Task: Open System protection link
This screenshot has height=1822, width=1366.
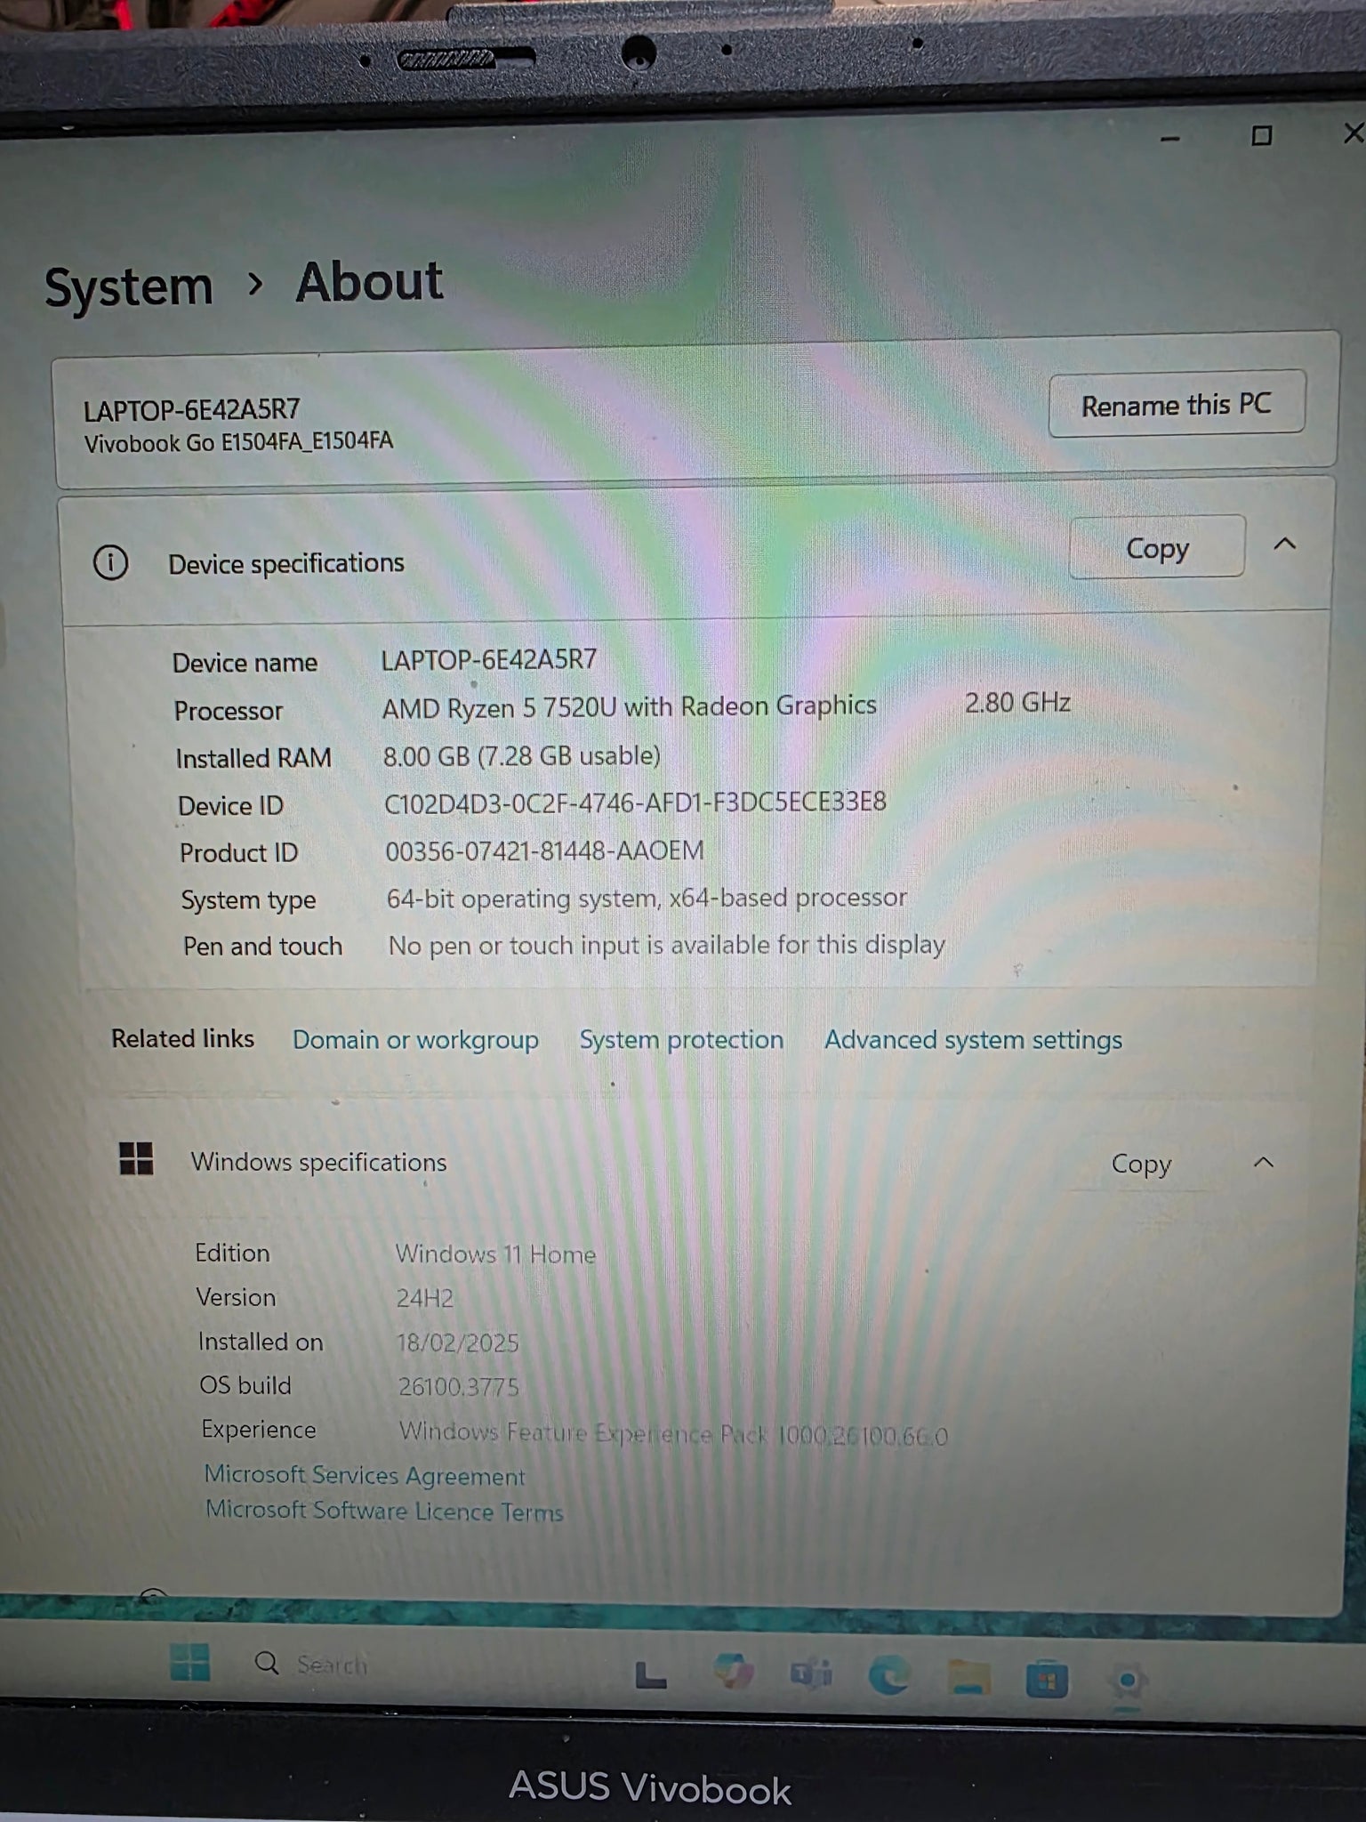Action: 681,1040
